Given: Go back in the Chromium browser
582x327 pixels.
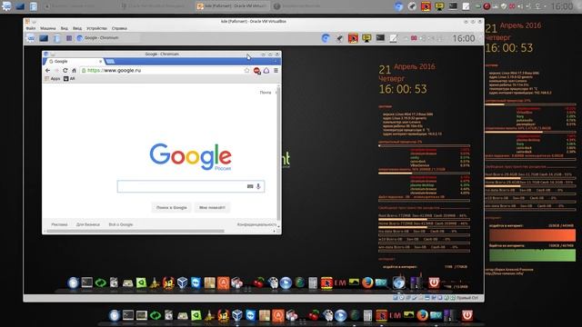Looking at the screenshot, I should [x=47, y=71].
